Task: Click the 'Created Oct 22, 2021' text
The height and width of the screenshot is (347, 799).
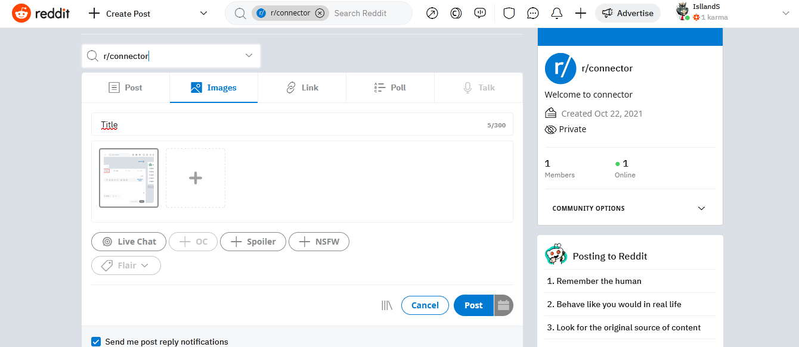Action: pos(602,113)
